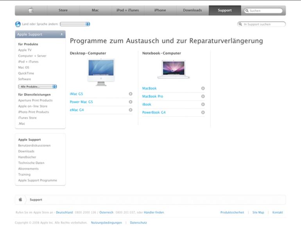Click the magnifier icon in the Suchen field
Screen dimensions: 301x226
(247, 11)
